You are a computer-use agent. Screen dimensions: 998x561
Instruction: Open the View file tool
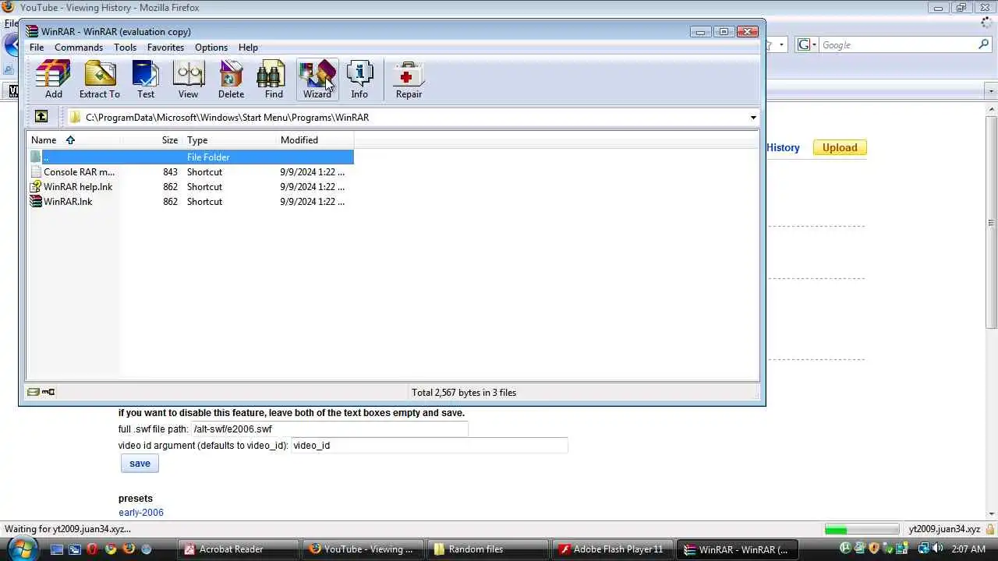pos(188,79)
